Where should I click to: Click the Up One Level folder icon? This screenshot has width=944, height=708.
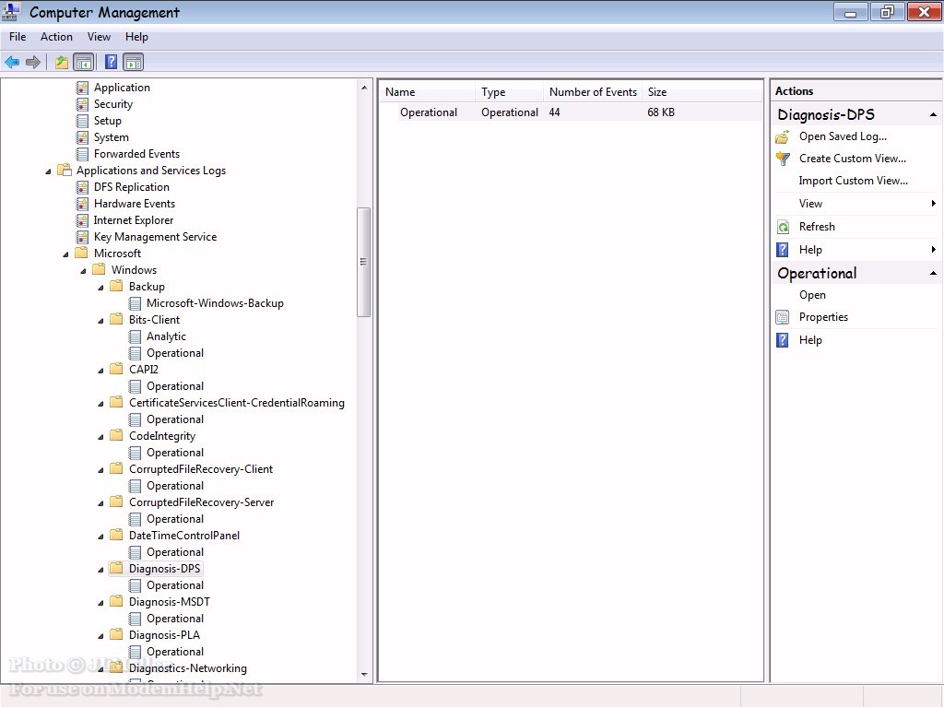point(62,62)
